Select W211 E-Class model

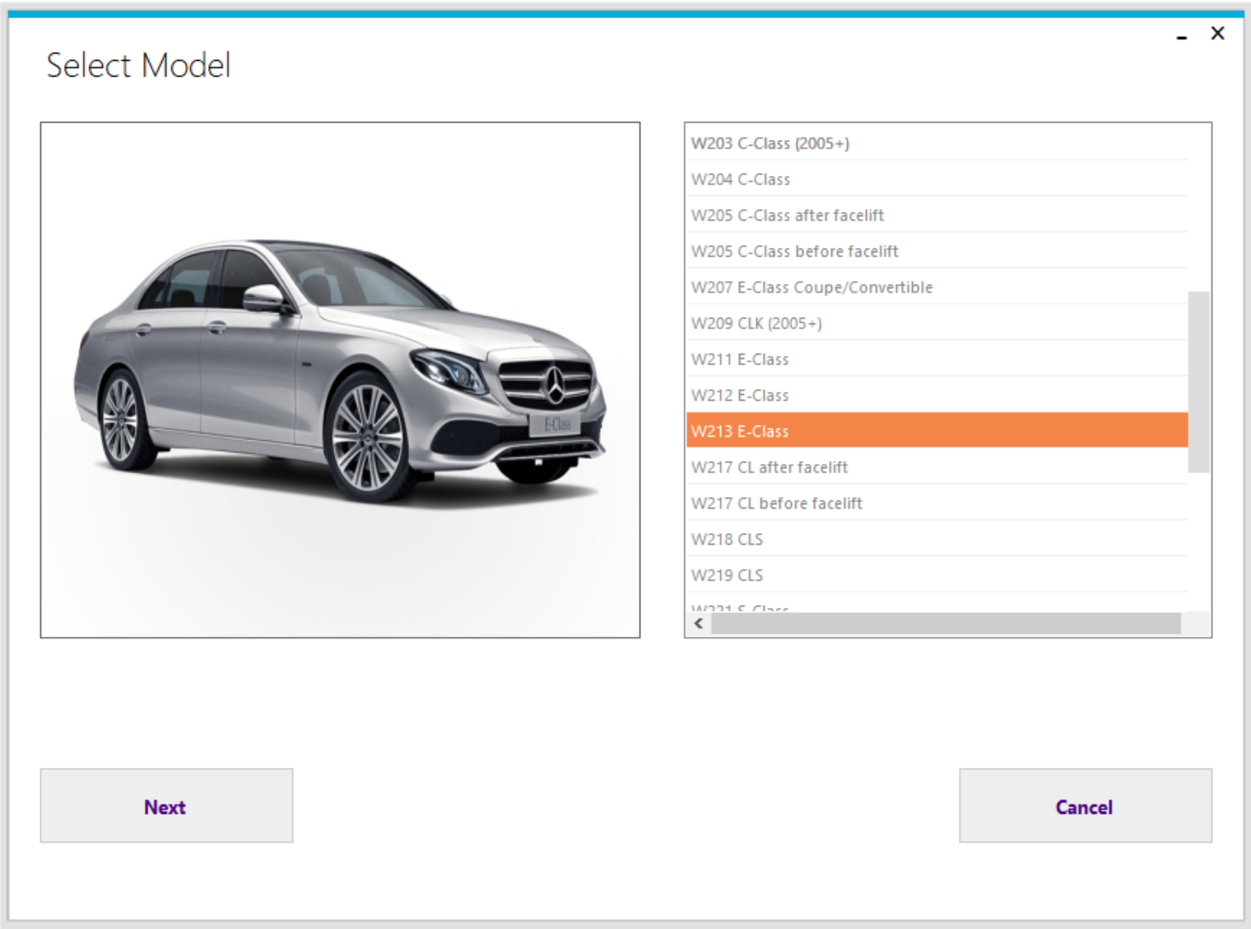point(937,359)
